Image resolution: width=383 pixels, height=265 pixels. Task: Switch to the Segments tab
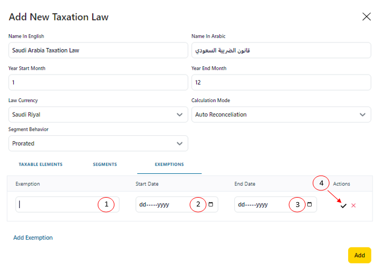[105, 164]
